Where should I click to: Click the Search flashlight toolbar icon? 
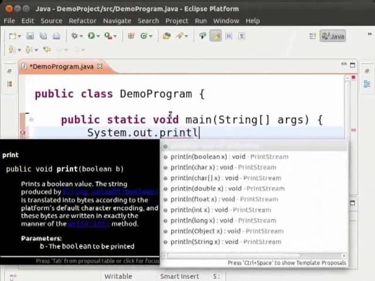pyautogui.click(x=180, y=36)
